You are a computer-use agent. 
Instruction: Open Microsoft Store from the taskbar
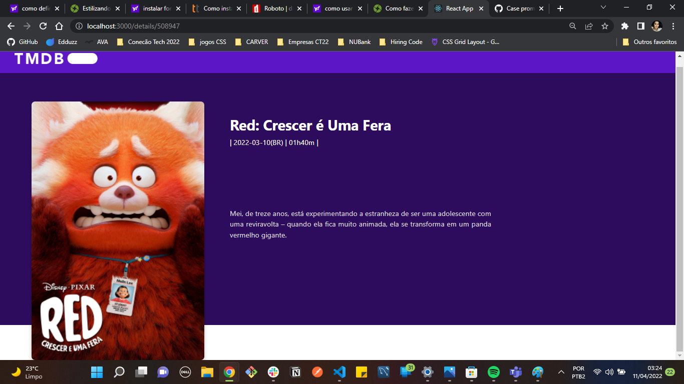(472, 372)
